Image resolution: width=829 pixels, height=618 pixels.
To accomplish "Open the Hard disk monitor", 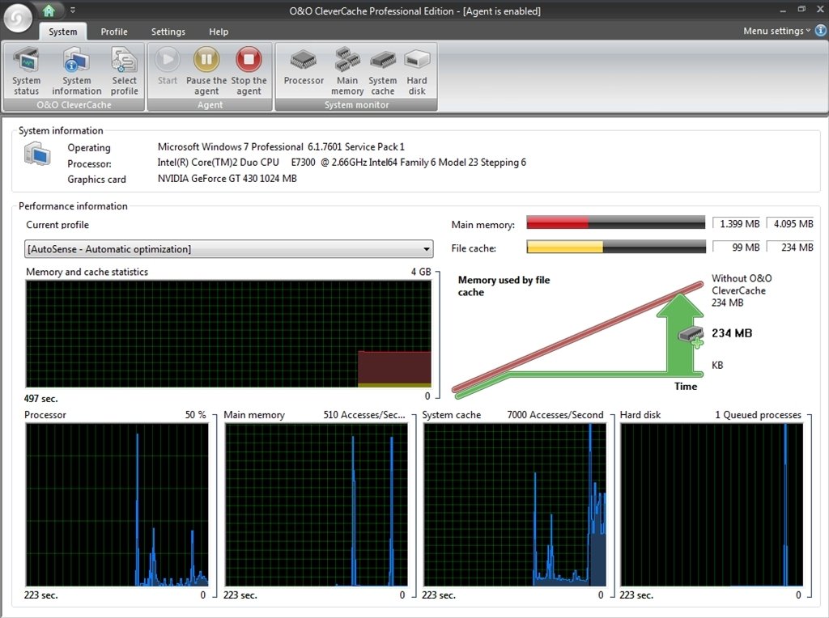I will pyautogui.click(x=417, y=71).
